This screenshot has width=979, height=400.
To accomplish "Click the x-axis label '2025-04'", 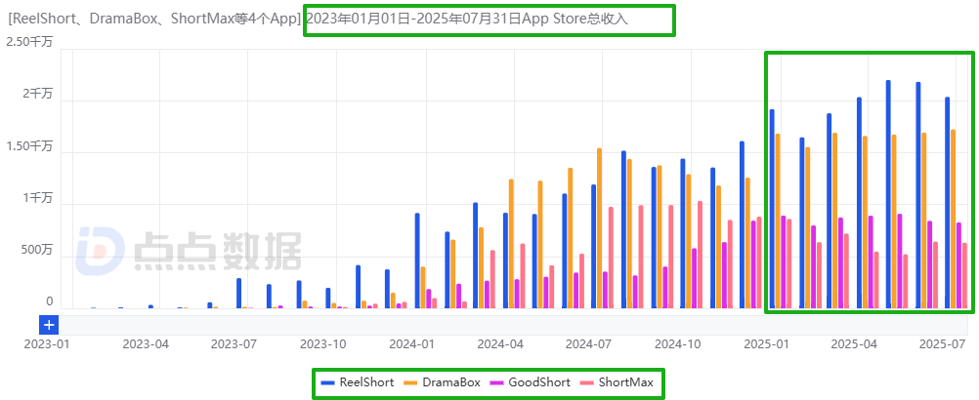I will pos(852,344).
